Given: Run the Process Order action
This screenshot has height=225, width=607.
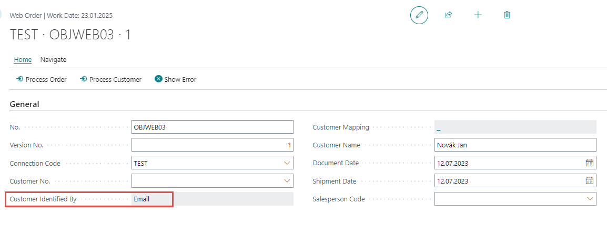Looking at the screenshot, I should click(x=41, y=80).
